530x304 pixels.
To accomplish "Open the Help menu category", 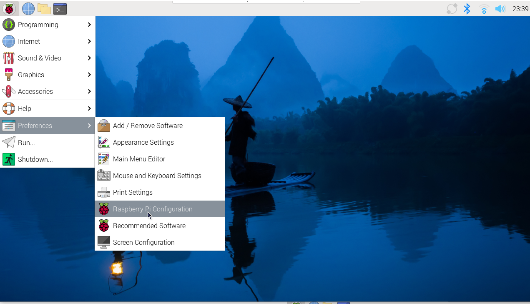I will coord(48,108).
